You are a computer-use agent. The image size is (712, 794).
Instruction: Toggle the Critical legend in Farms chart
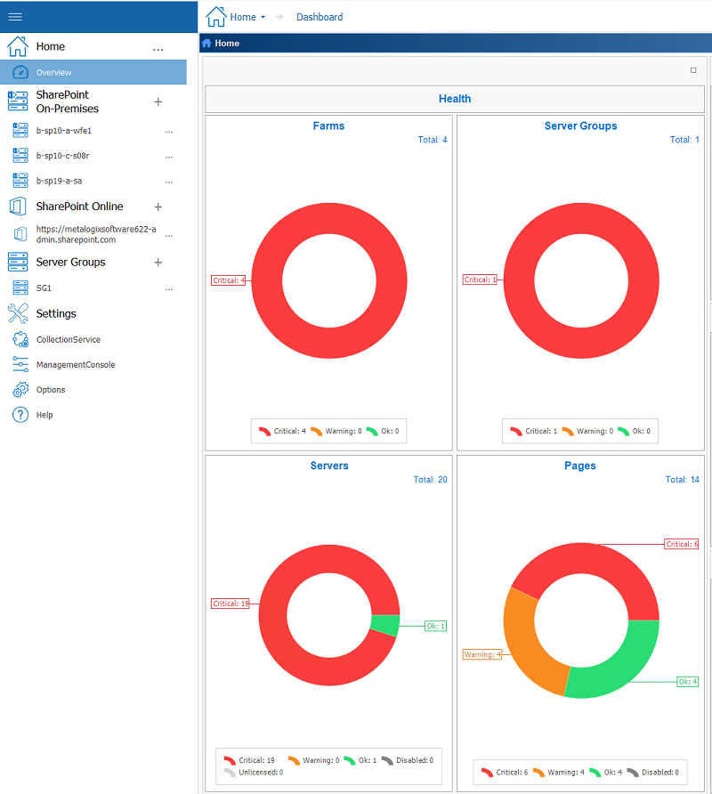click(x=282, y=431)
